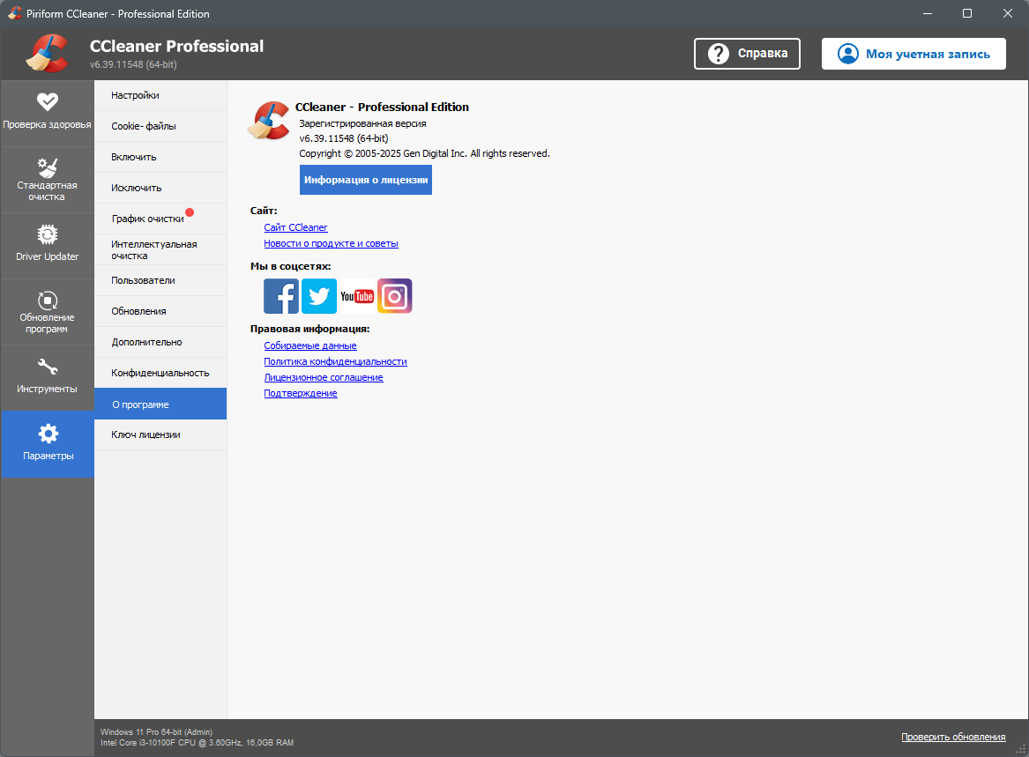Click Проверить обновления link at bottom
Screen dimensions: 1029x757
pyautogui.click(x=953, y=738)
